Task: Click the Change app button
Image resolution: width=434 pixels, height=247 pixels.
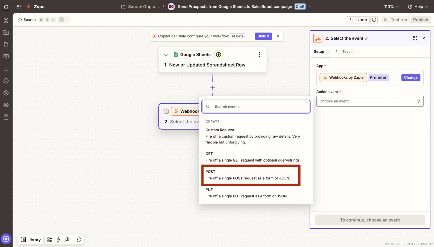Action: (411, 78)
